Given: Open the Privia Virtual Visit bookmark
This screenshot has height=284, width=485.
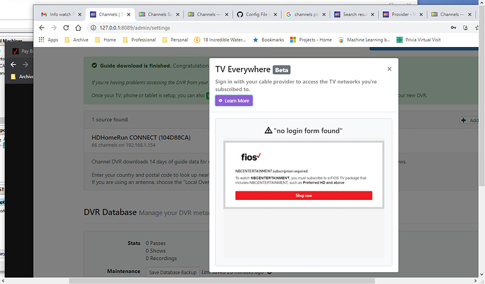Looking at the screenshot, I should [x=418, y=40].
